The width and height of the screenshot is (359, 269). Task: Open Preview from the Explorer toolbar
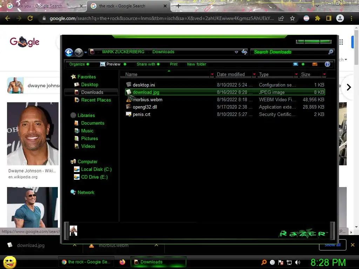click(x=113, y=64)
